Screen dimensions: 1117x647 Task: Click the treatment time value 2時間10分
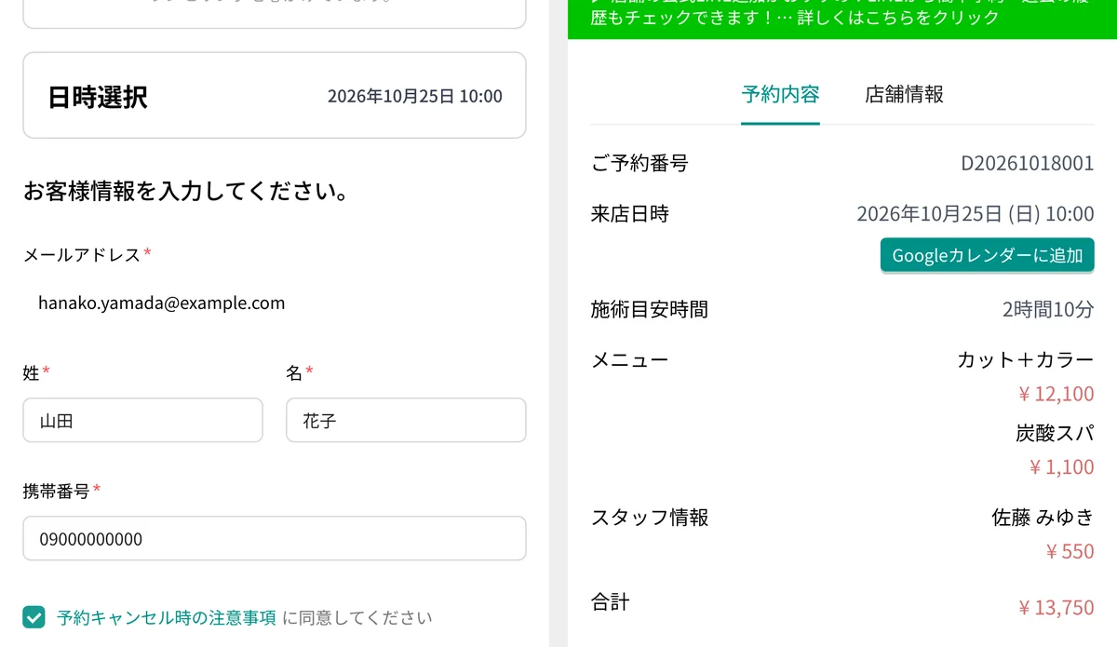[1048, 309]
